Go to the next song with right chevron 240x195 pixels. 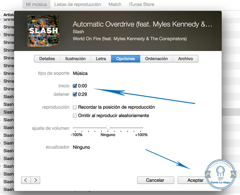coord(36,180)
